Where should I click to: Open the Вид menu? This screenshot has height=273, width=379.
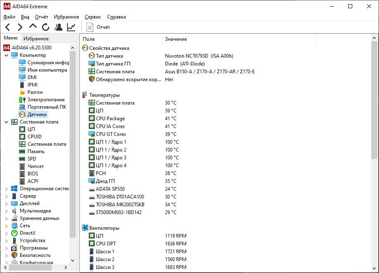point(25,17)
